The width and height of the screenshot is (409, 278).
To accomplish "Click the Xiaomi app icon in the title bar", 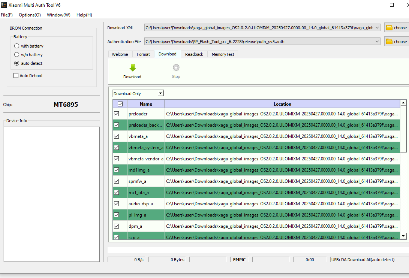I will coord(4,5).
